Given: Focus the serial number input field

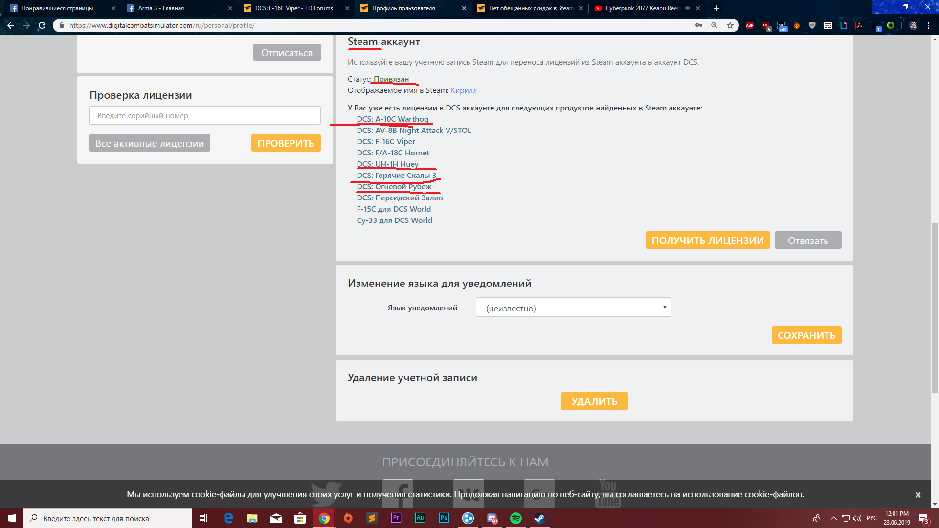Looking at the screenshot, I should [x=205, y=116].
